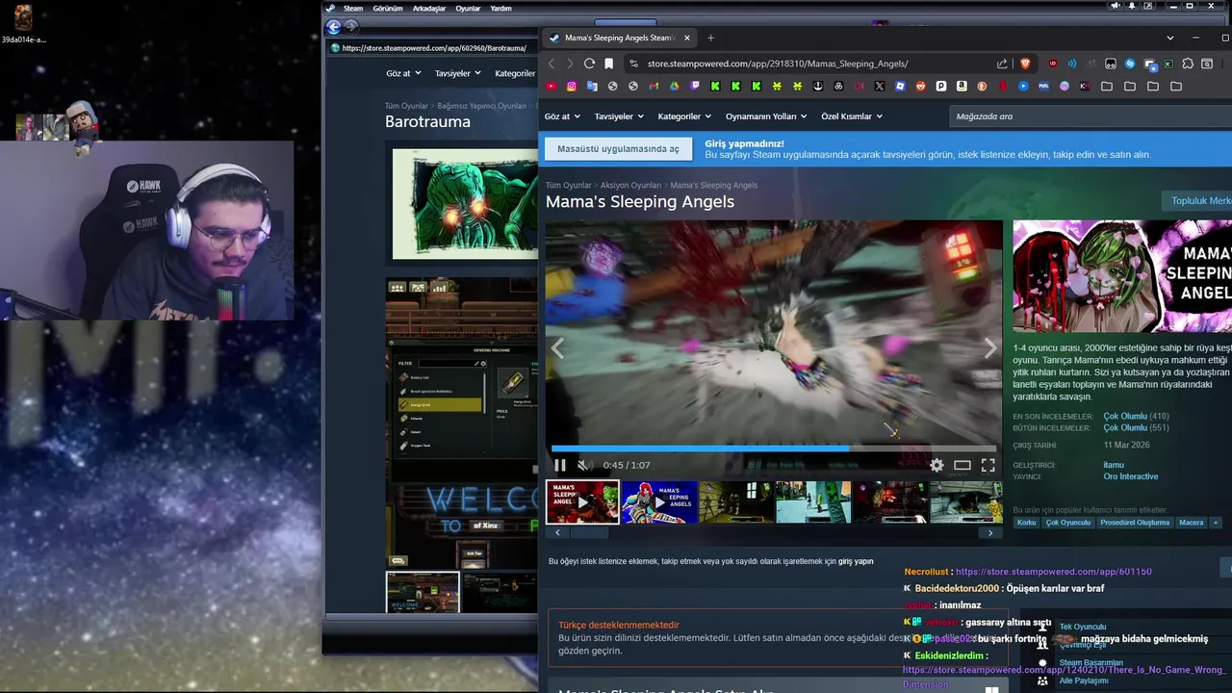Seek the trailer progress bar

773,449
